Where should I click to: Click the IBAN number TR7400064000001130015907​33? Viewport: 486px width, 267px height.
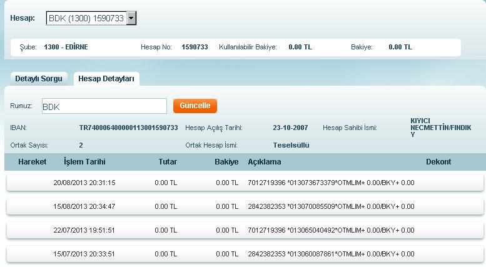click(x=128, y=128)
